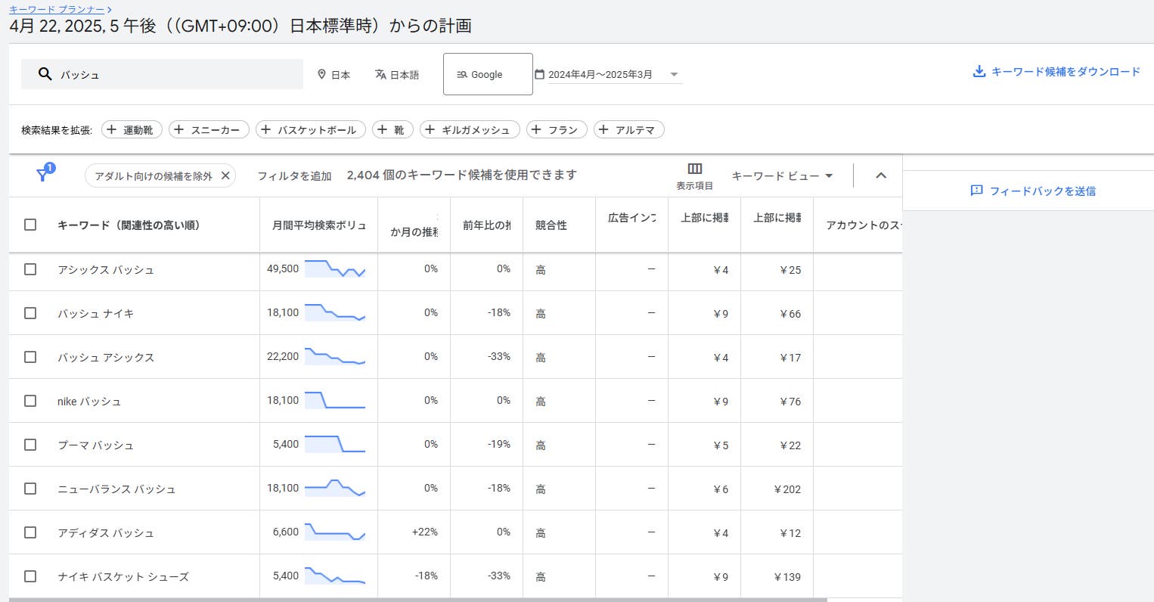1154x602 pixels.
Task: Check the バッシュ ナイキ row checkbox
Action: (30, 313)
